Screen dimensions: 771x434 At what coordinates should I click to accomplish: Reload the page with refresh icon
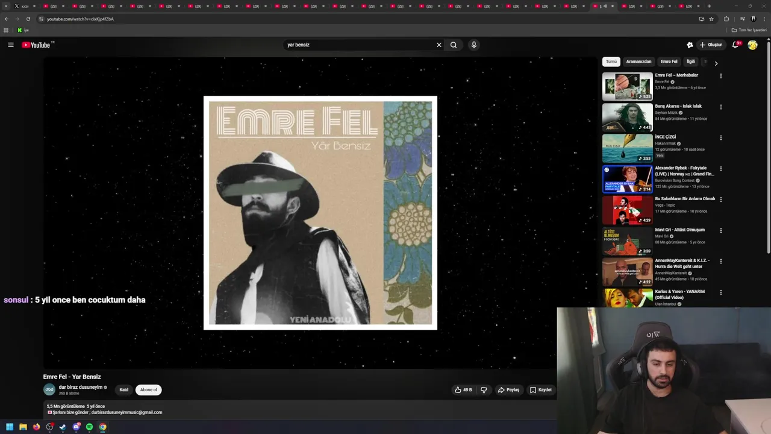point(28,19)
